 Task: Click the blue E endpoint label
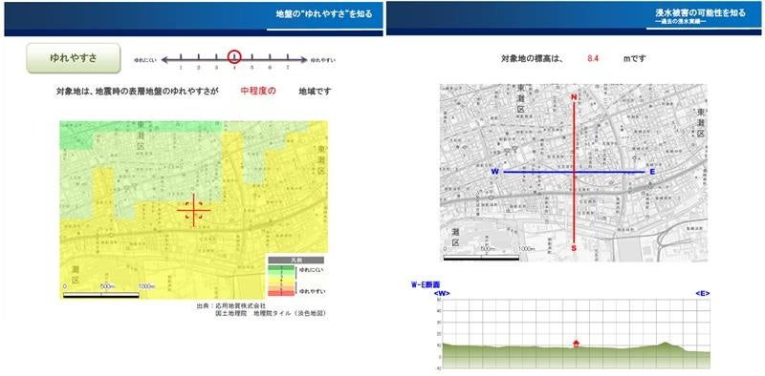[652, 172]
